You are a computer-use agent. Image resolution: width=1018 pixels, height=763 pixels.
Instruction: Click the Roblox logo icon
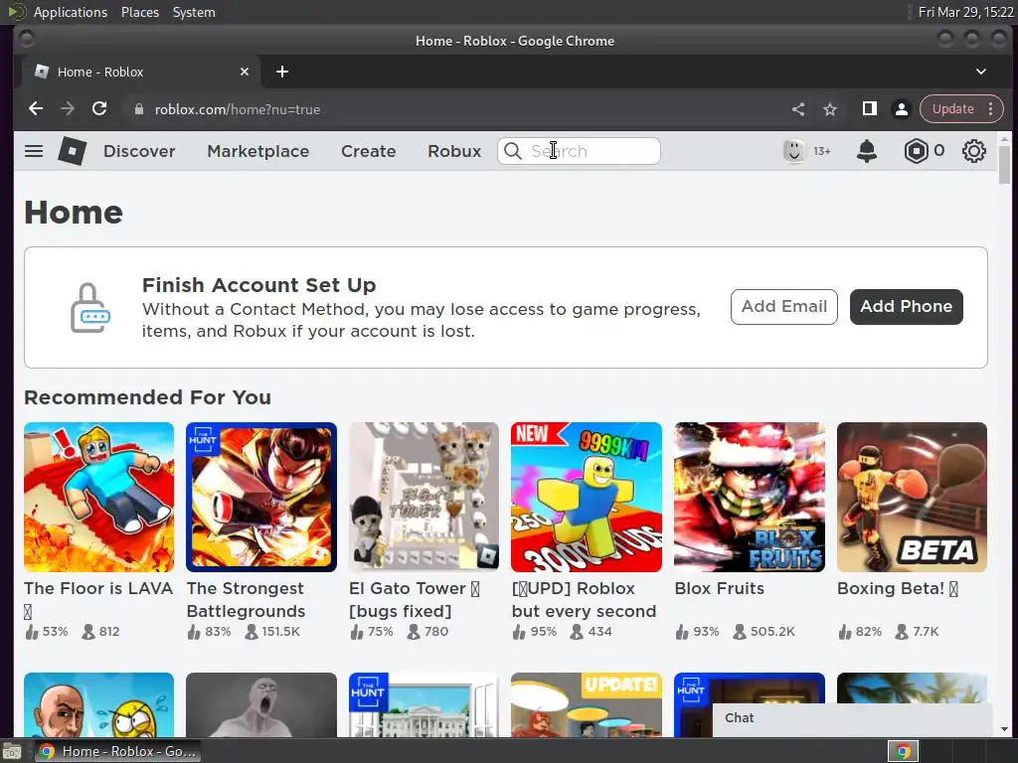tap(72, 151)
